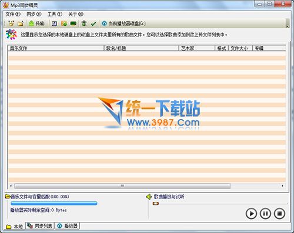Click the orange icon with green arrow
The width and height of the screenshot is (294, 233).
[64, 23]
